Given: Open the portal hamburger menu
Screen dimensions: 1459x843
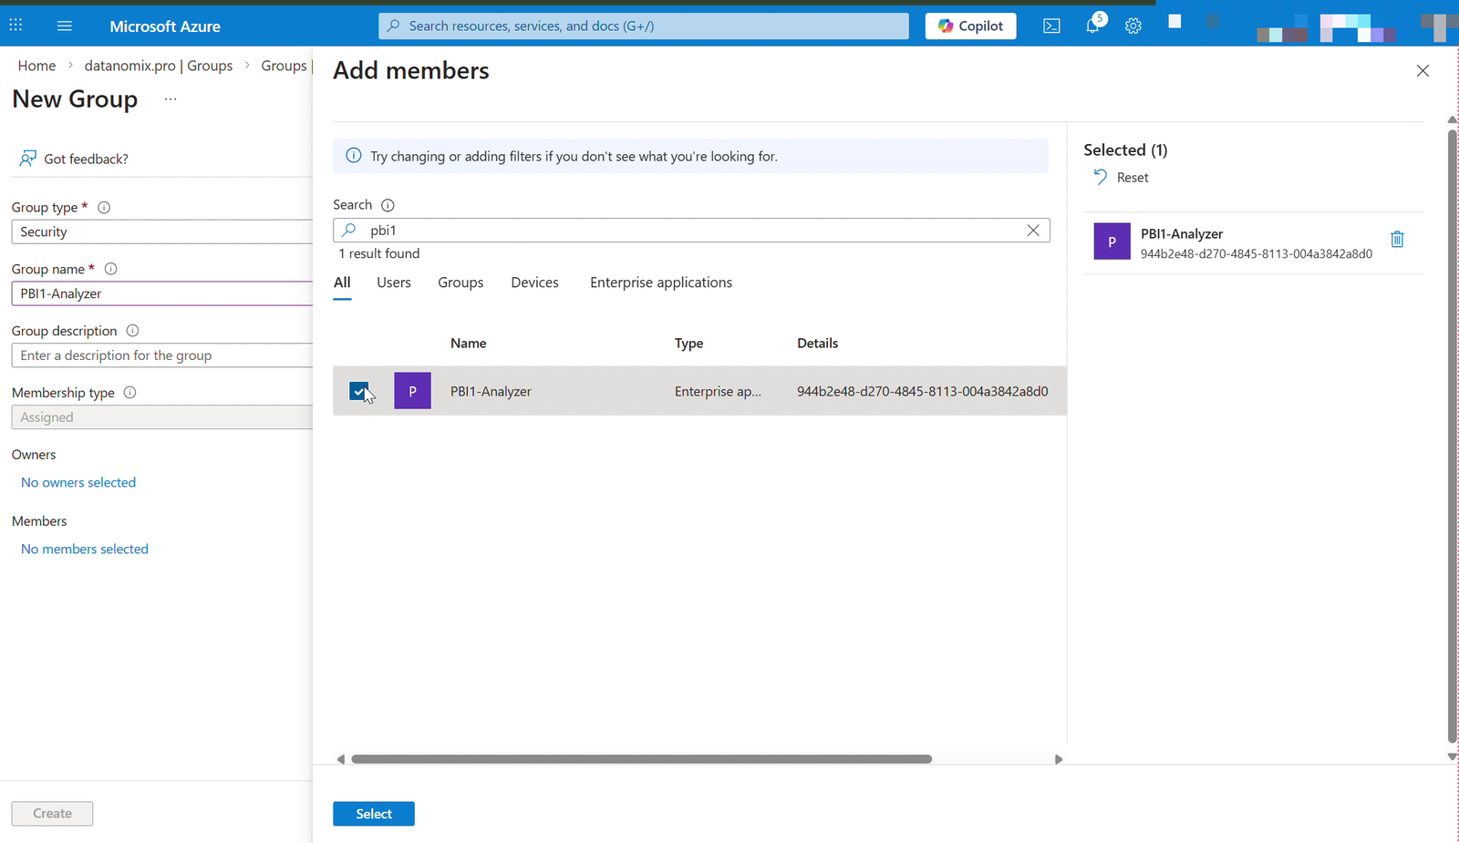Looking at the screenshot, I should click(x=65, y=26).
